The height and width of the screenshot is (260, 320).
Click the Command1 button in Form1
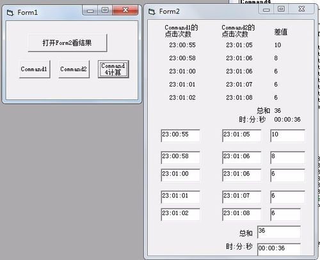(35, 69)
